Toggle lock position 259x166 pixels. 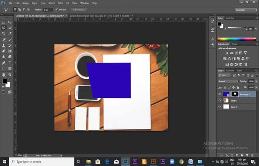click(x=233, y=88)
